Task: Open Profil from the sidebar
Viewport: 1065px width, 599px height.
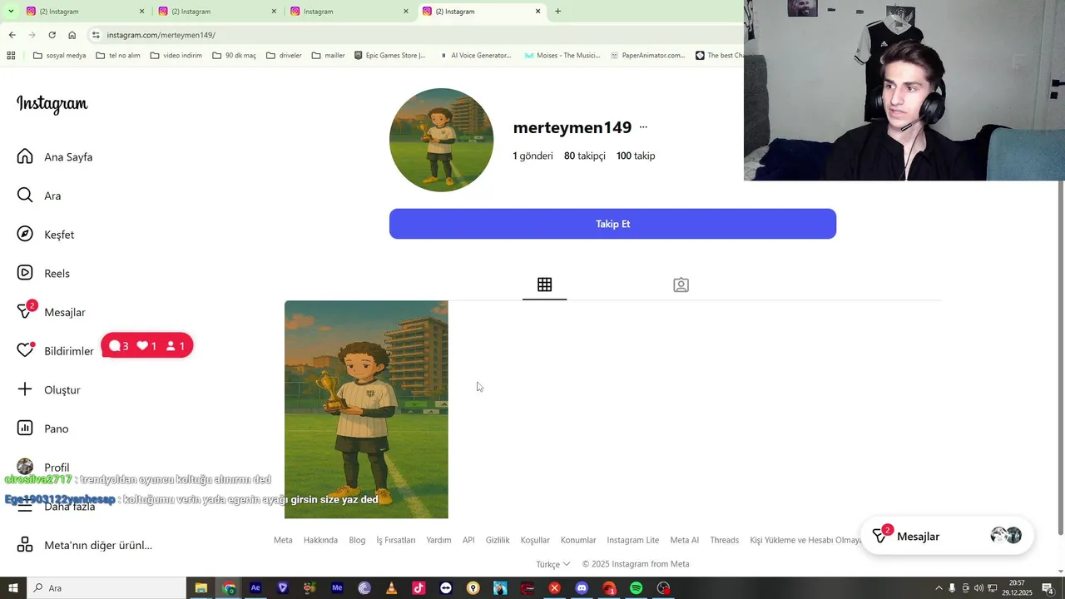Action: click(43, 467)
